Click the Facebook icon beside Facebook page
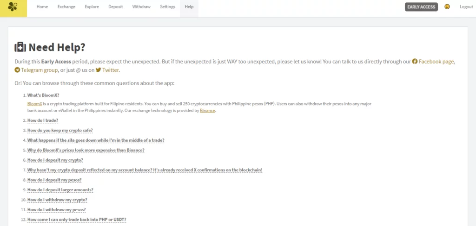Image resolution: width=476 pixels, height=226 pixels. (x=415, y=62)
